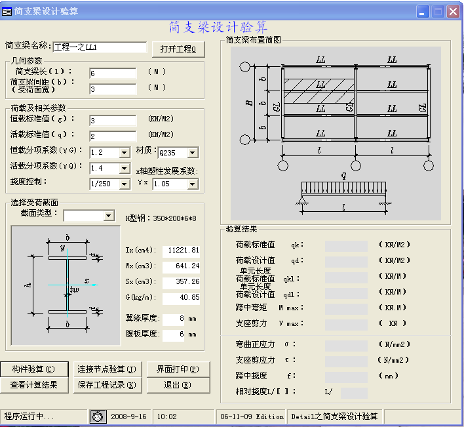Click the 简支梁长 (l) input field
The image size is (464, 427).
[x=113, y=73]
